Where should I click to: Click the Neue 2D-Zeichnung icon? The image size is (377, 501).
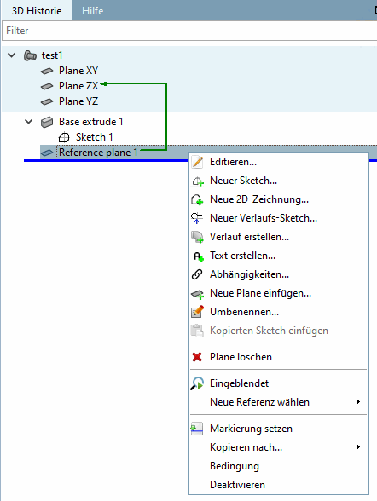[197, 199]
